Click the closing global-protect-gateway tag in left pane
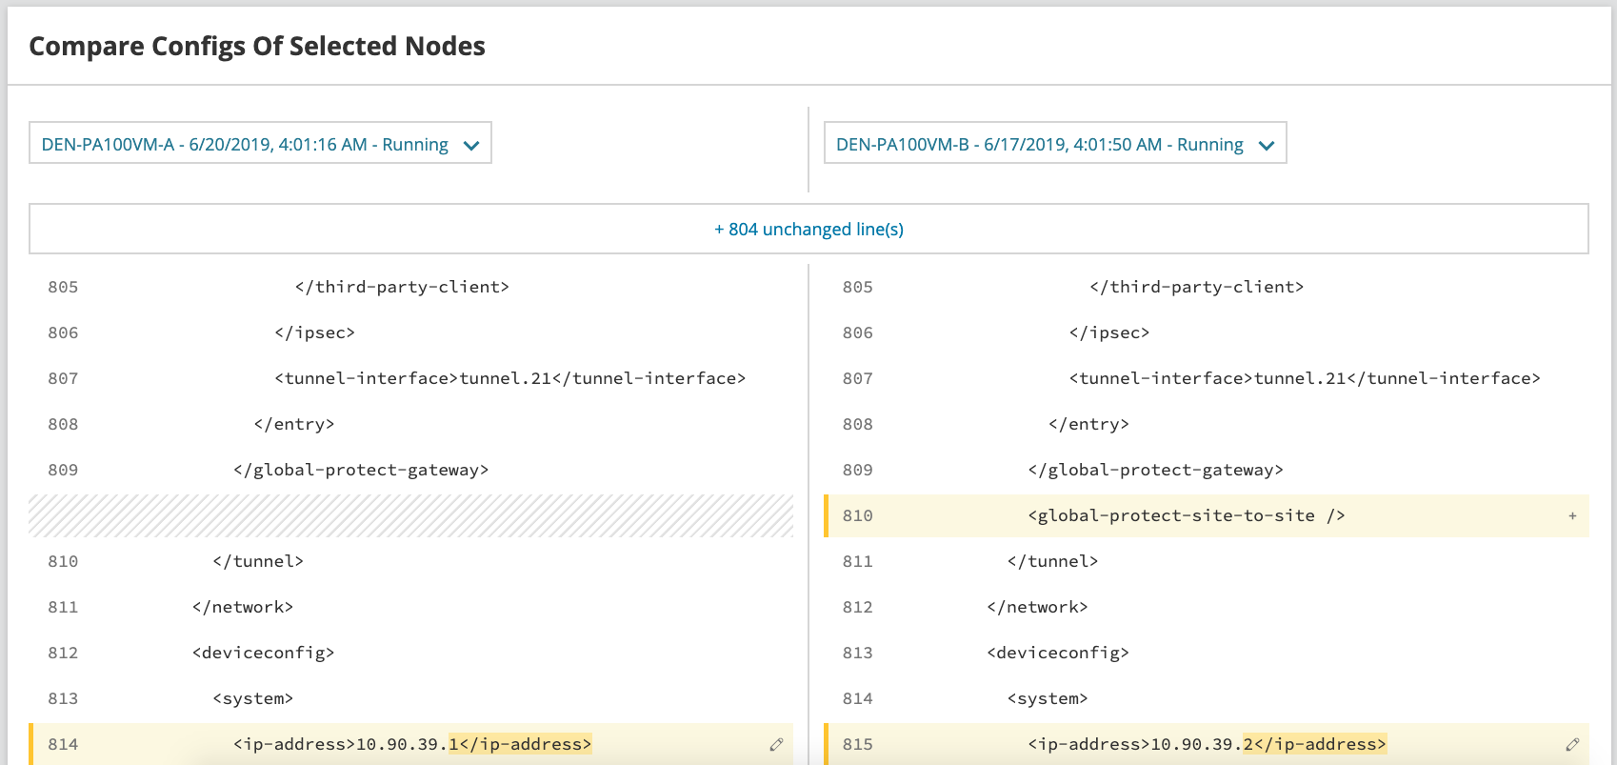The image size is (1617, 765). click(360, 470)
